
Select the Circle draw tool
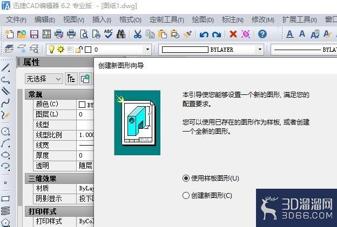(x=5, y=131)
